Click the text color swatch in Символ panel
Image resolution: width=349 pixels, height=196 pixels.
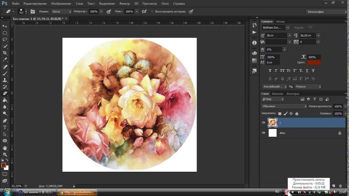(x=314, y=62)
